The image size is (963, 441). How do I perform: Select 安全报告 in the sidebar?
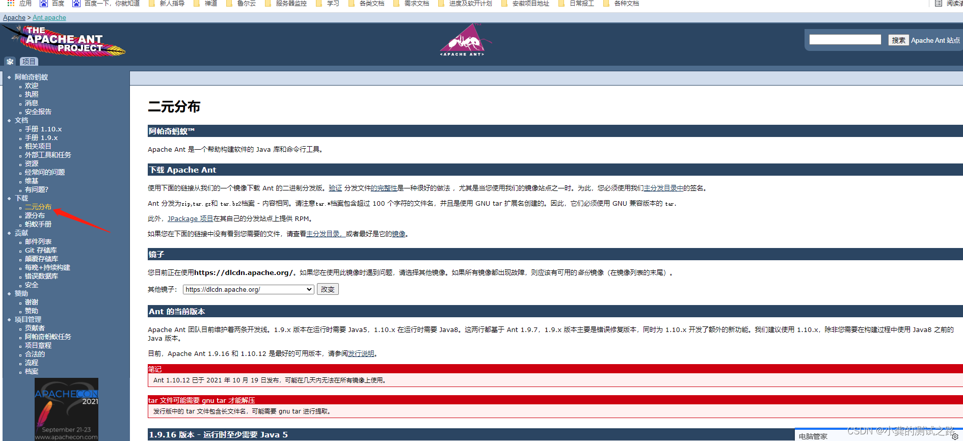[x=38, y=112]
